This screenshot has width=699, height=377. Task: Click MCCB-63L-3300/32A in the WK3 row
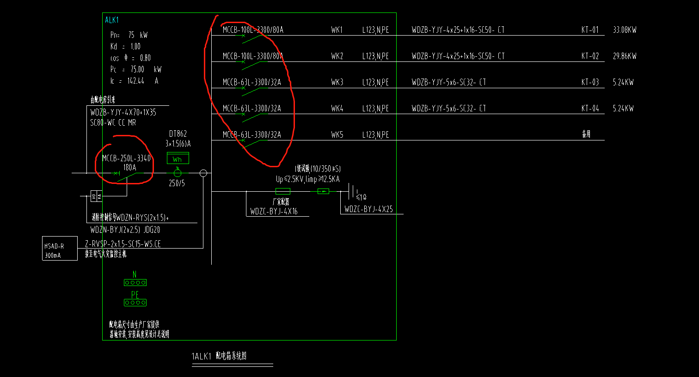[x=252, y=83]
